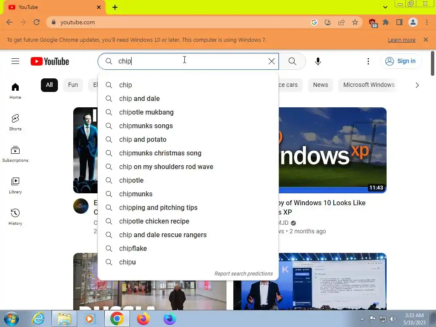
Task: Open the YouTube hamburger guide menu
Action: (x=15, y=61)
